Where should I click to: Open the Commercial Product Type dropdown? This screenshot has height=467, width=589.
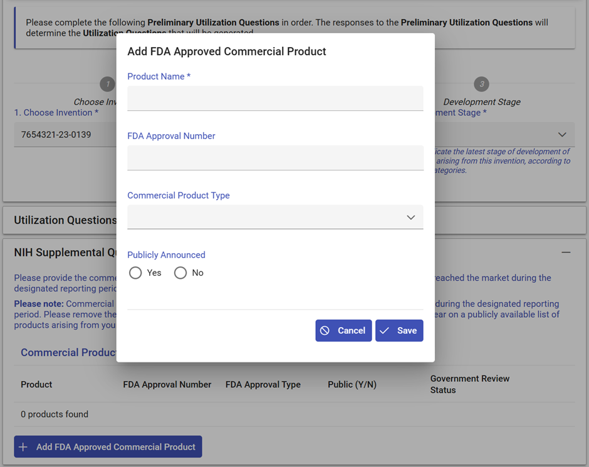point(274,216)
